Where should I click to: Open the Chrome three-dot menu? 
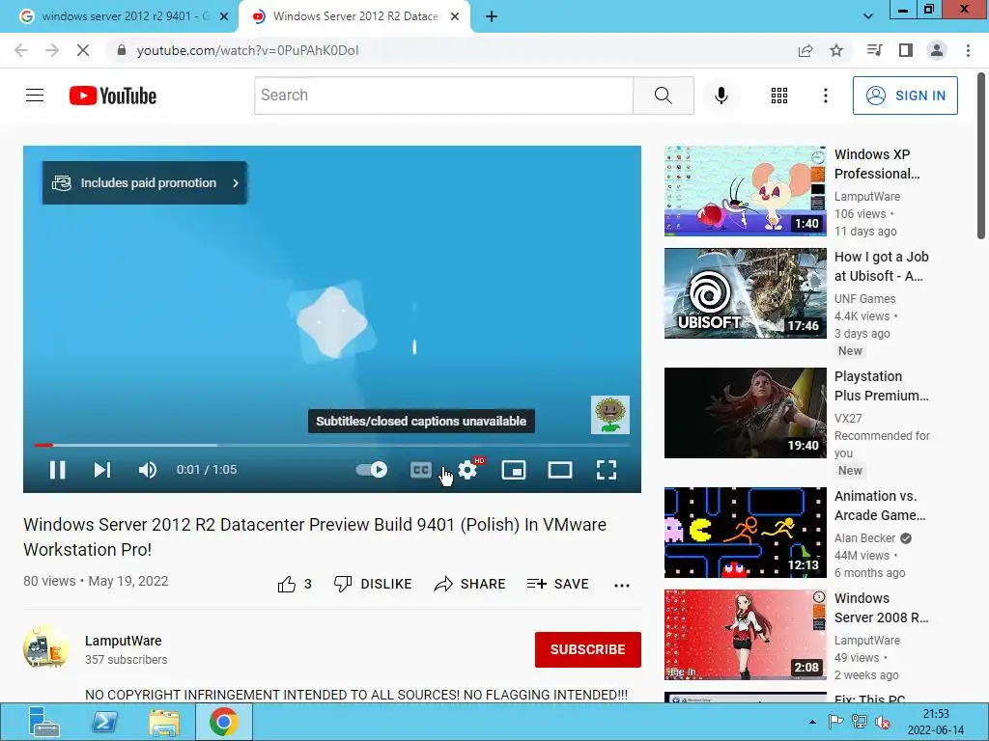[x=968, y=50]
